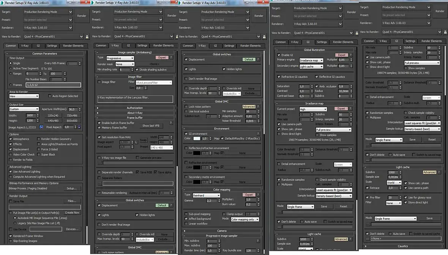448x255 pixels.
Task: Click Light cache Sample size spinner near World scale
Action: (400, 177)
